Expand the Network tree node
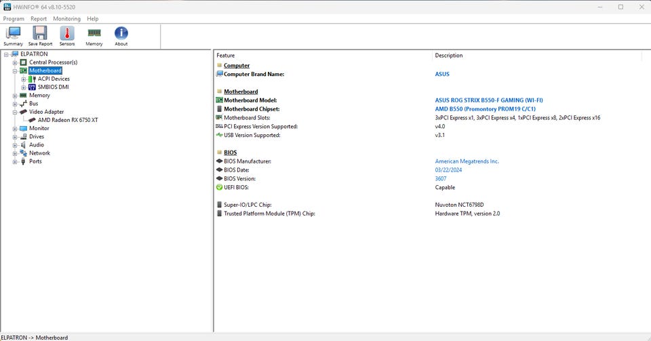The image size is (651, 341). pyautogui.click(x=15, y=153)
